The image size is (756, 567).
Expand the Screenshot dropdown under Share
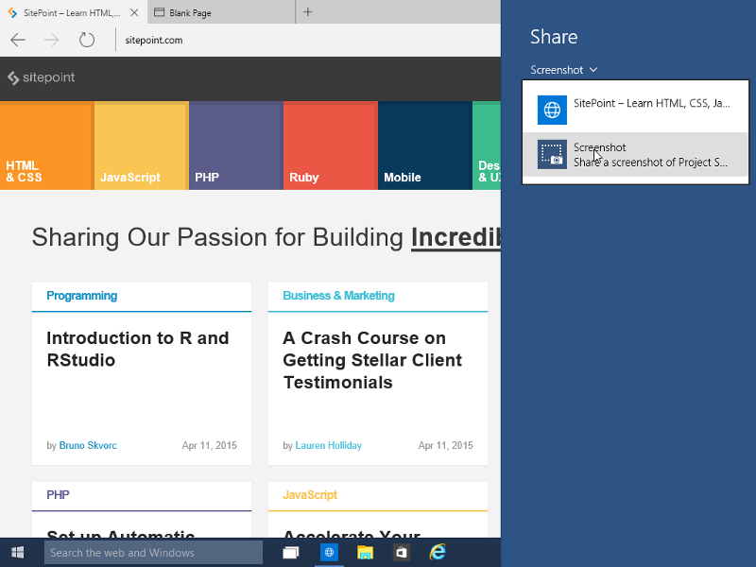click(564, 70)
